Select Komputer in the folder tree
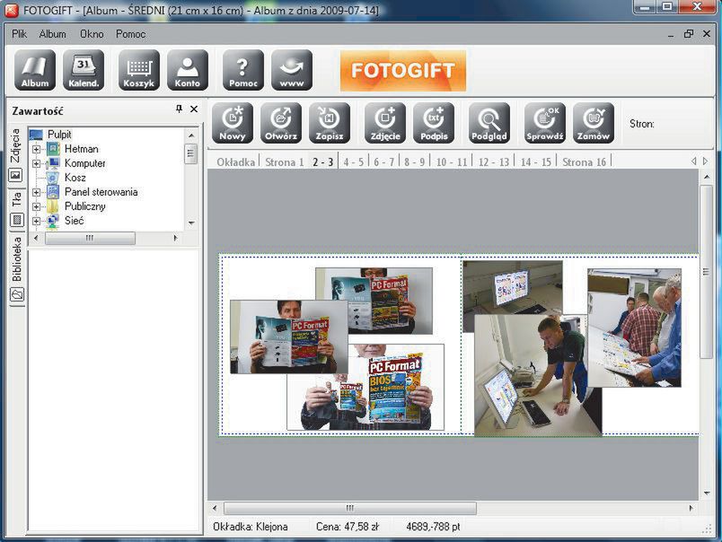722x542 pixels. click(x=85, y=163)
